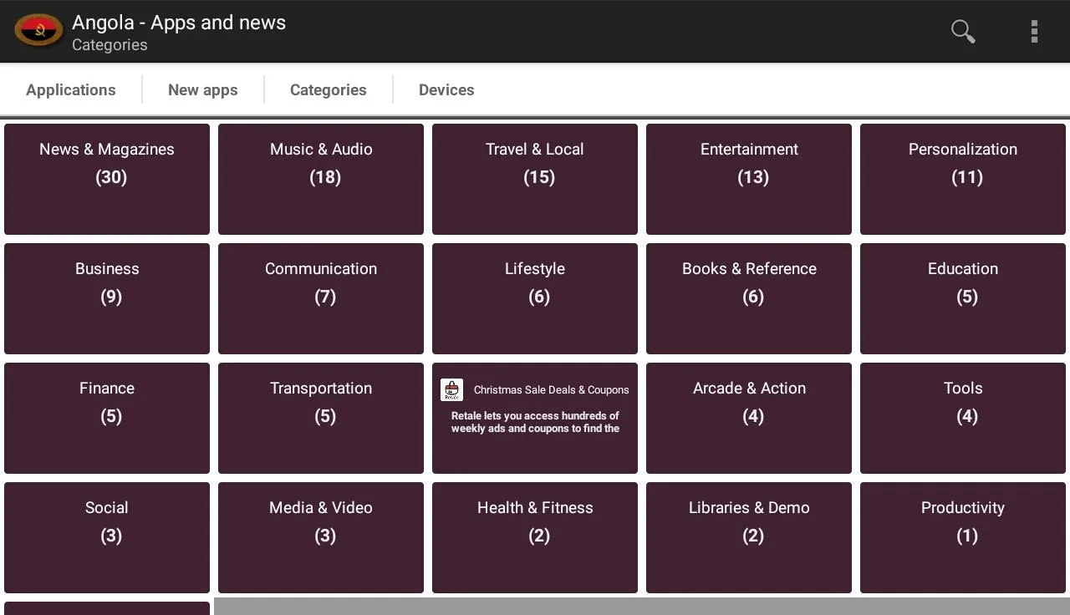Tap the Retale ad shopping bag icon
This screenshot has width=1070, height=615.
tap(452, 389)
